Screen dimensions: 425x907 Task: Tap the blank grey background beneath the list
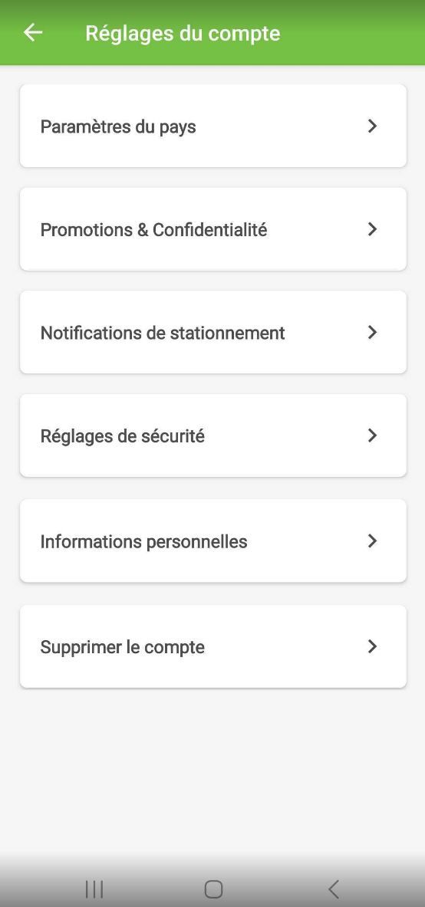coord(213,769)
